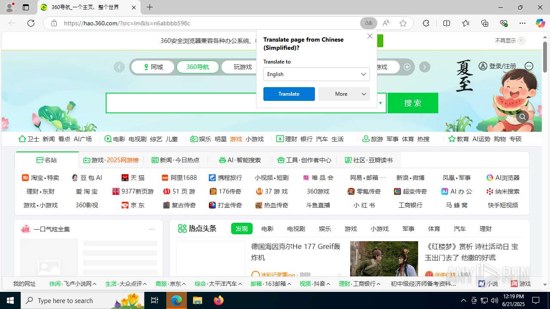The width and height of the screenshot is (550, 309).
Task: Open the tab actions menu icon
Action: tap(26, 7)
